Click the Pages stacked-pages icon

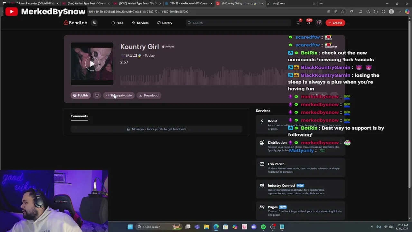[262, 207]
